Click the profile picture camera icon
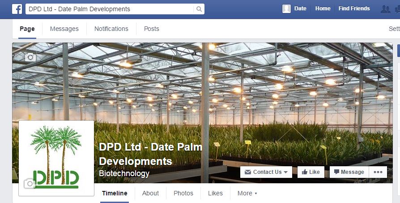Viewport: 400px width, 203px height. (30, 183)
